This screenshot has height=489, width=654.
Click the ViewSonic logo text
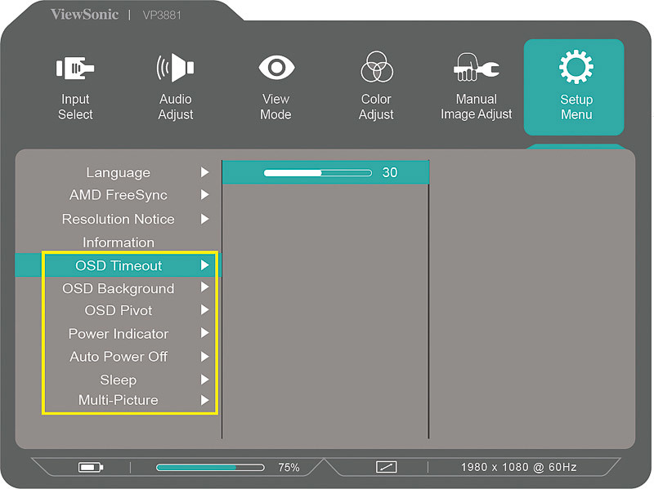click(x=85, y=15)
